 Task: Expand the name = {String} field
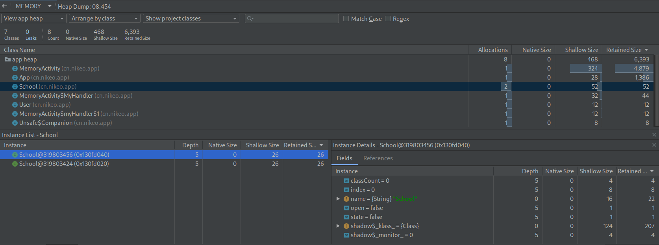(338, 199)
